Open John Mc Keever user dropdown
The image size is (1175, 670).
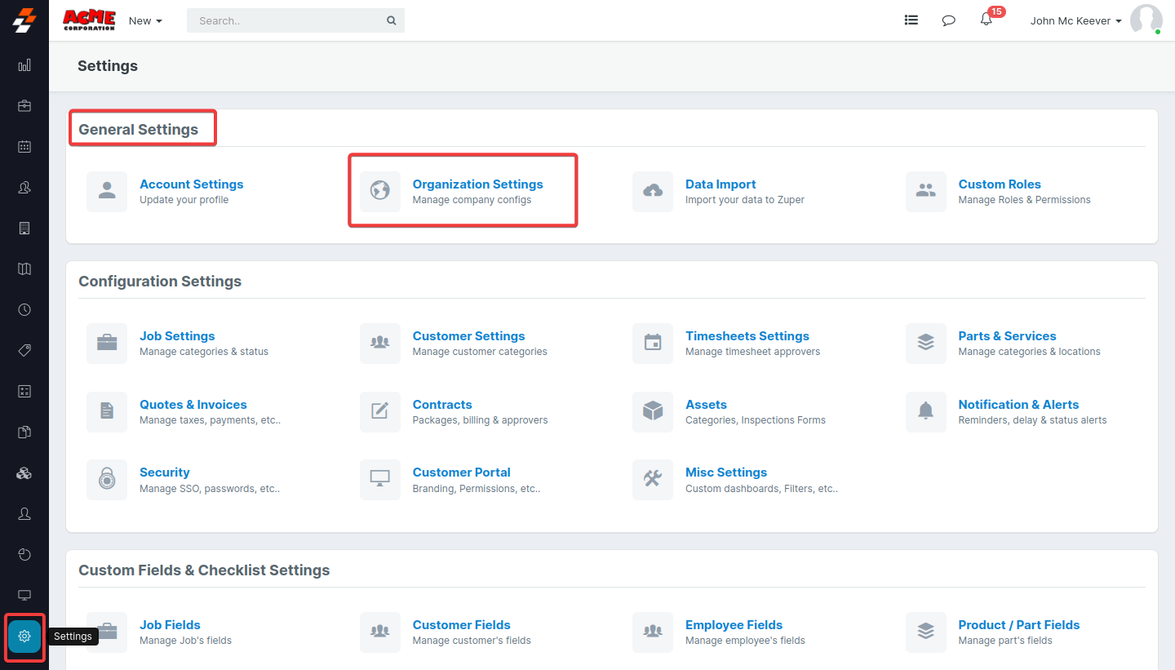pos(1075,20)
